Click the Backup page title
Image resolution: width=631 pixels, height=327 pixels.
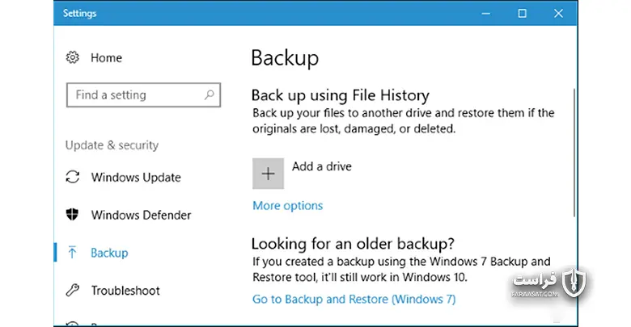coord(285,58)
